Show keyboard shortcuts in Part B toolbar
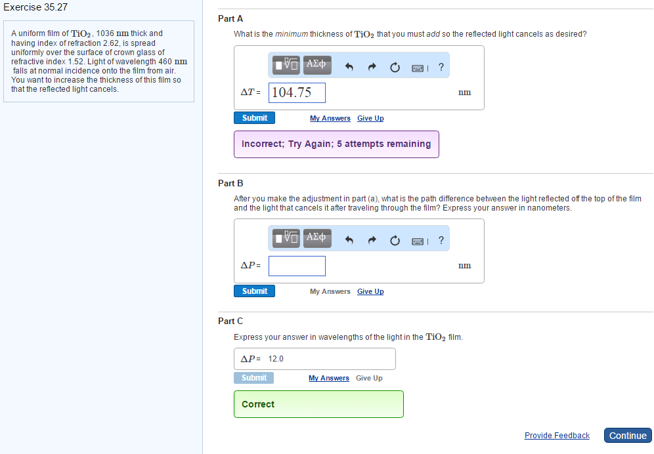The width and height of the screenshot is (654, 454). (418, 241)
